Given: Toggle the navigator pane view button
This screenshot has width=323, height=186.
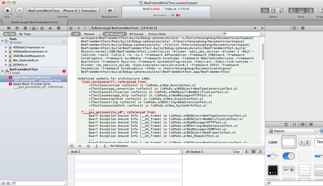Looking at the screenshot, I should pos(293,11).
